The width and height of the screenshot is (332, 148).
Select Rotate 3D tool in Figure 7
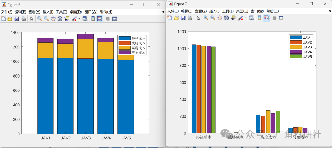226,18
